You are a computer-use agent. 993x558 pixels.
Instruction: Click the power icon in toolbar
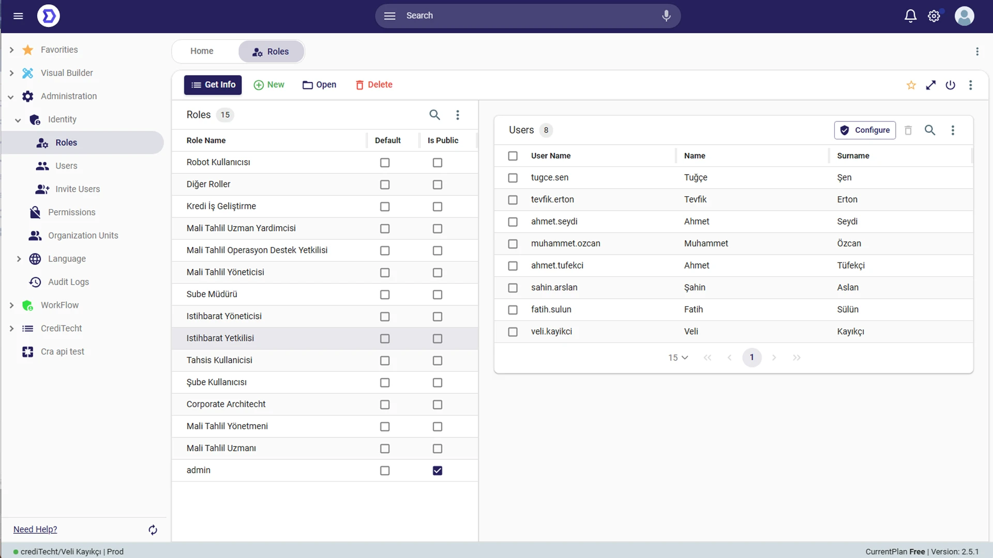coord(950,85)
